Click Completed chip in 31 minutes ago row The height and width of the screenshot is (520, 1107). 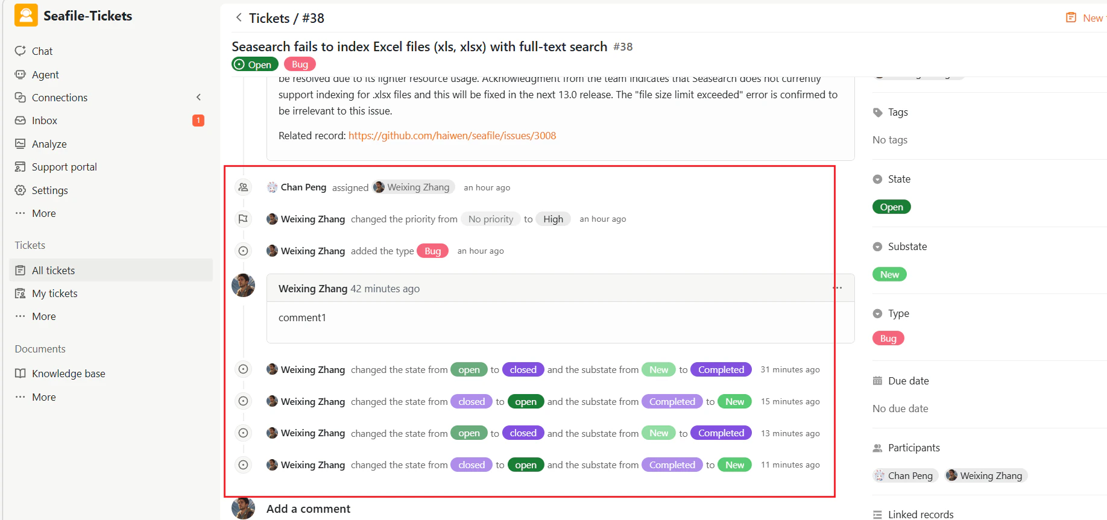click(721, 370)
